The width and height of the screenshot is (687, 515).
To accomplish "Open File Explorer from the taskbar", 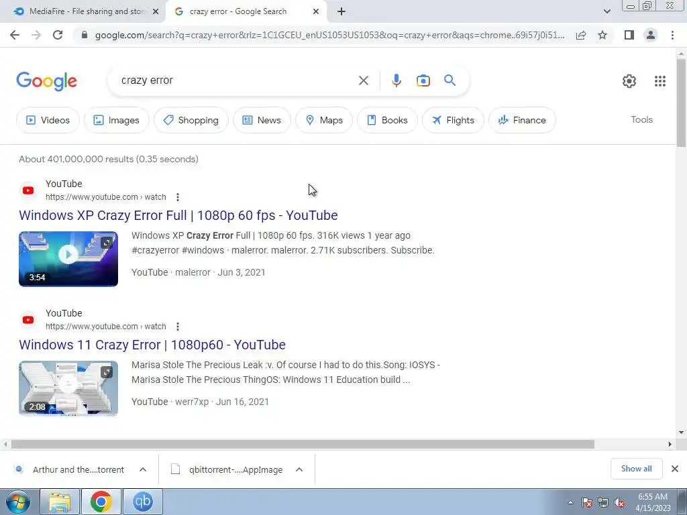I will (60, 502).
